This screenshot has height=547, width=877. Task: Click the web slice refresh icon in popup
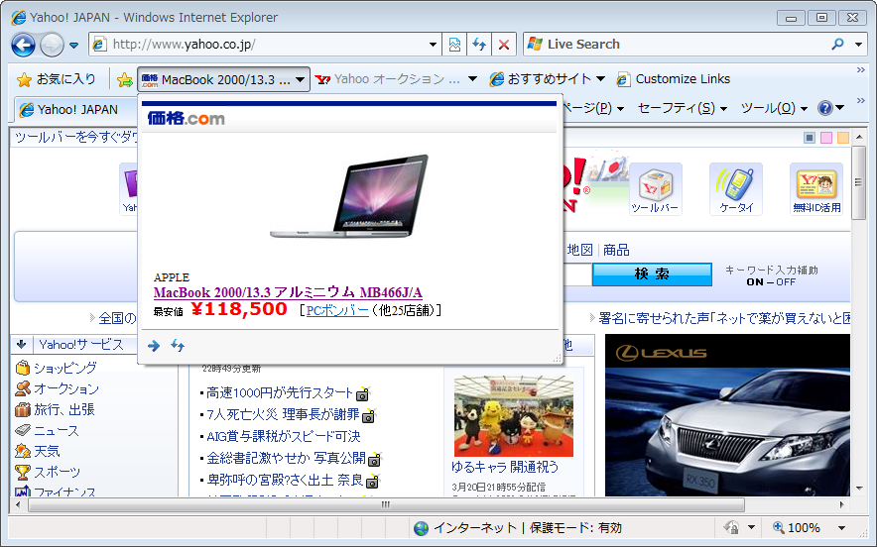178,346
